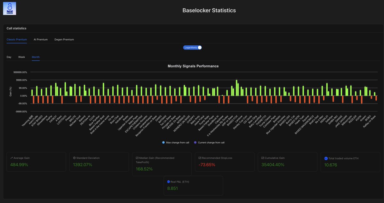Open the Degen Premium tab
Screen dimensions: 384x203
coord(64,40)
